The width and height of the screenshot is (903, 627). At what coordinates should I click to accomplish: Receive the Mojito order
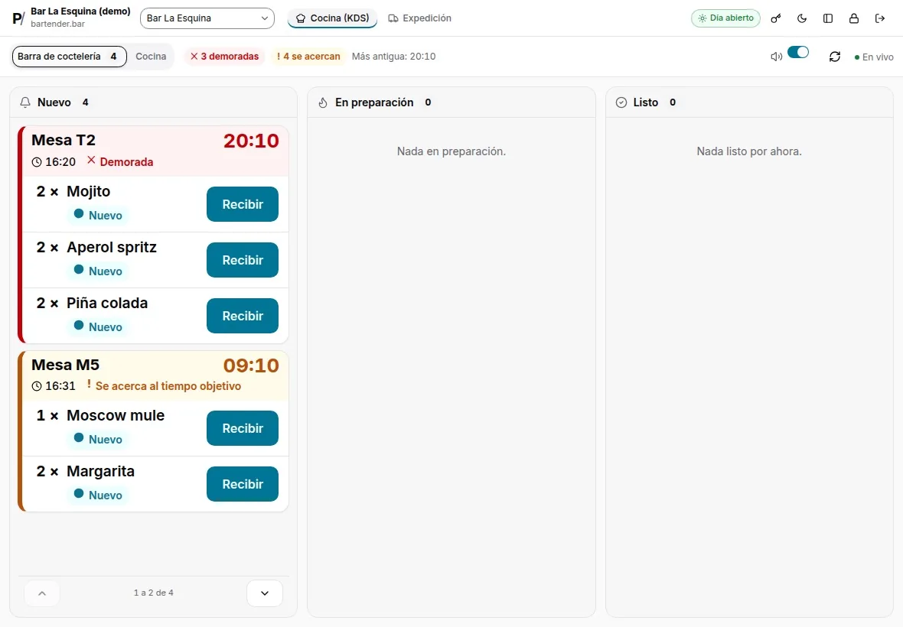[x=243, y=204]
